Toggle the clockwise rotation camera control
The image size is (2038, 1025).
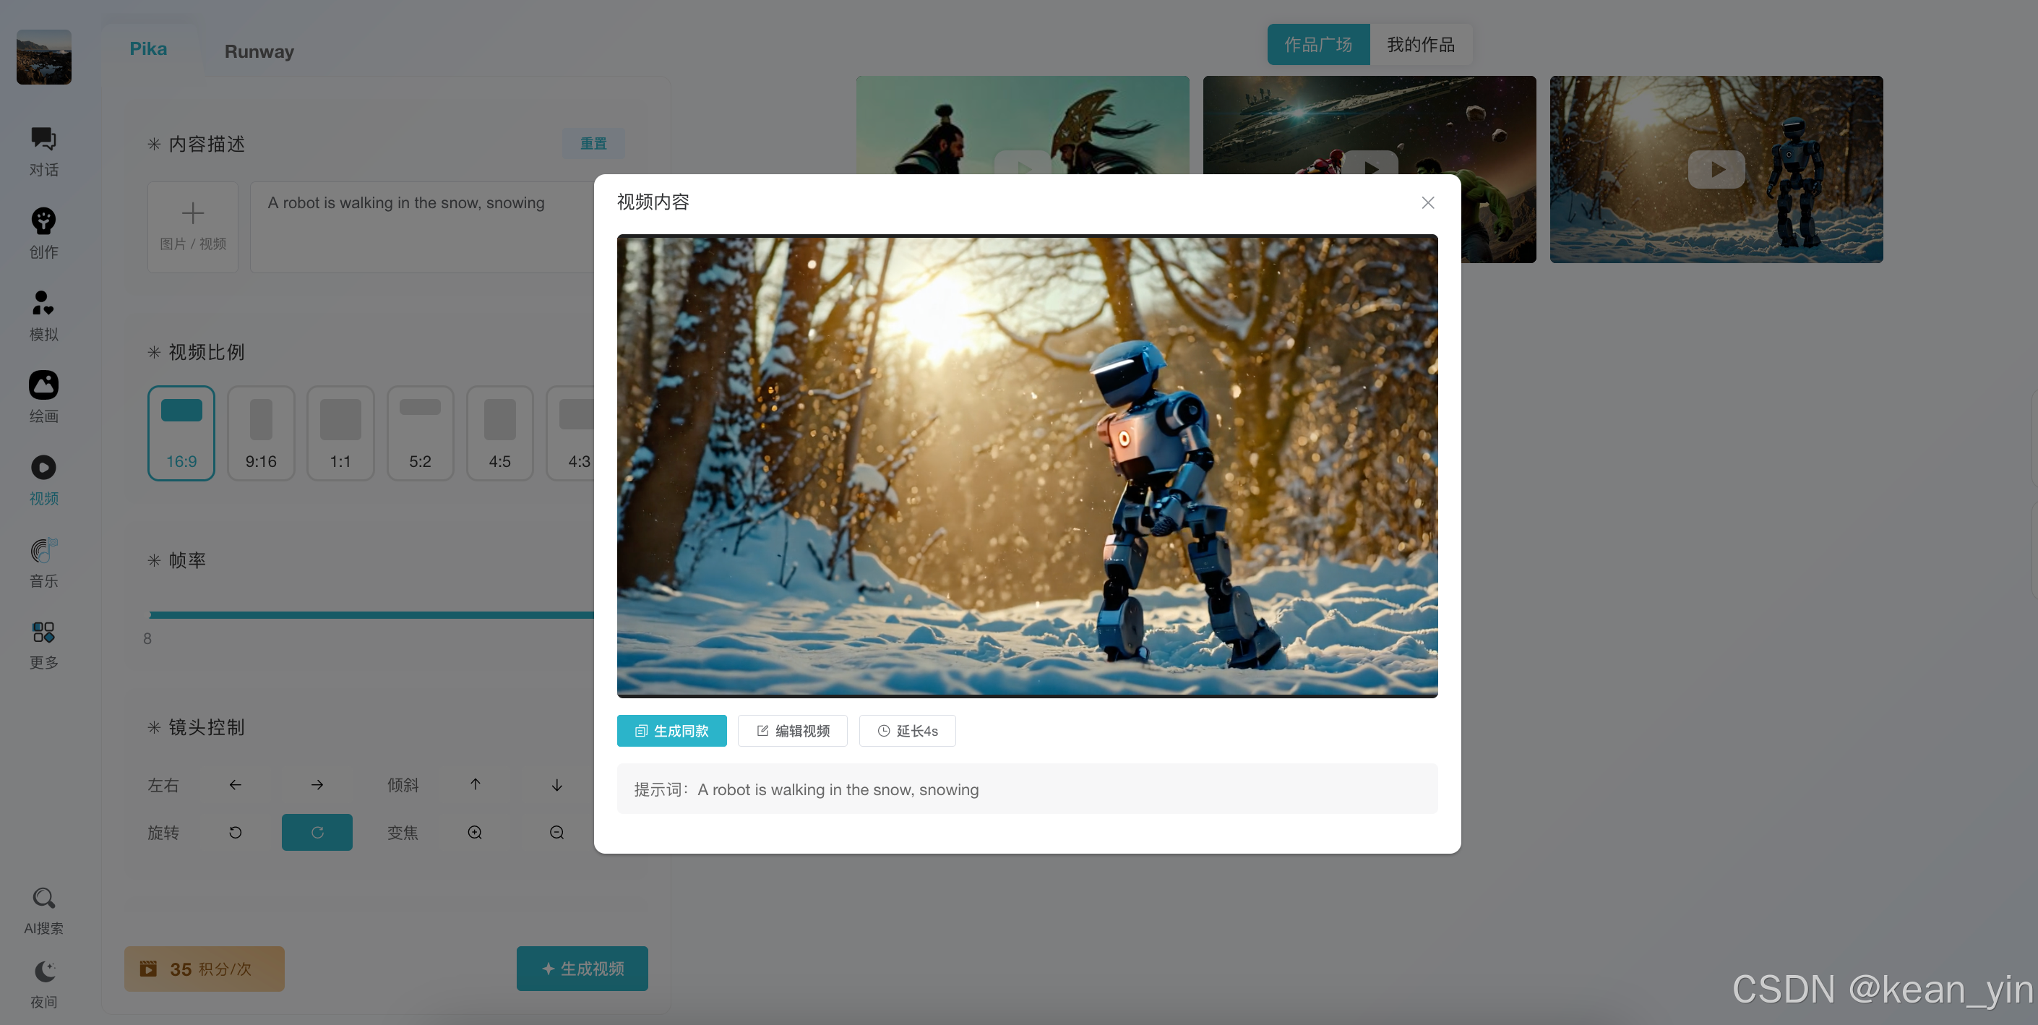pyautogui.click(x=317, y=832)
